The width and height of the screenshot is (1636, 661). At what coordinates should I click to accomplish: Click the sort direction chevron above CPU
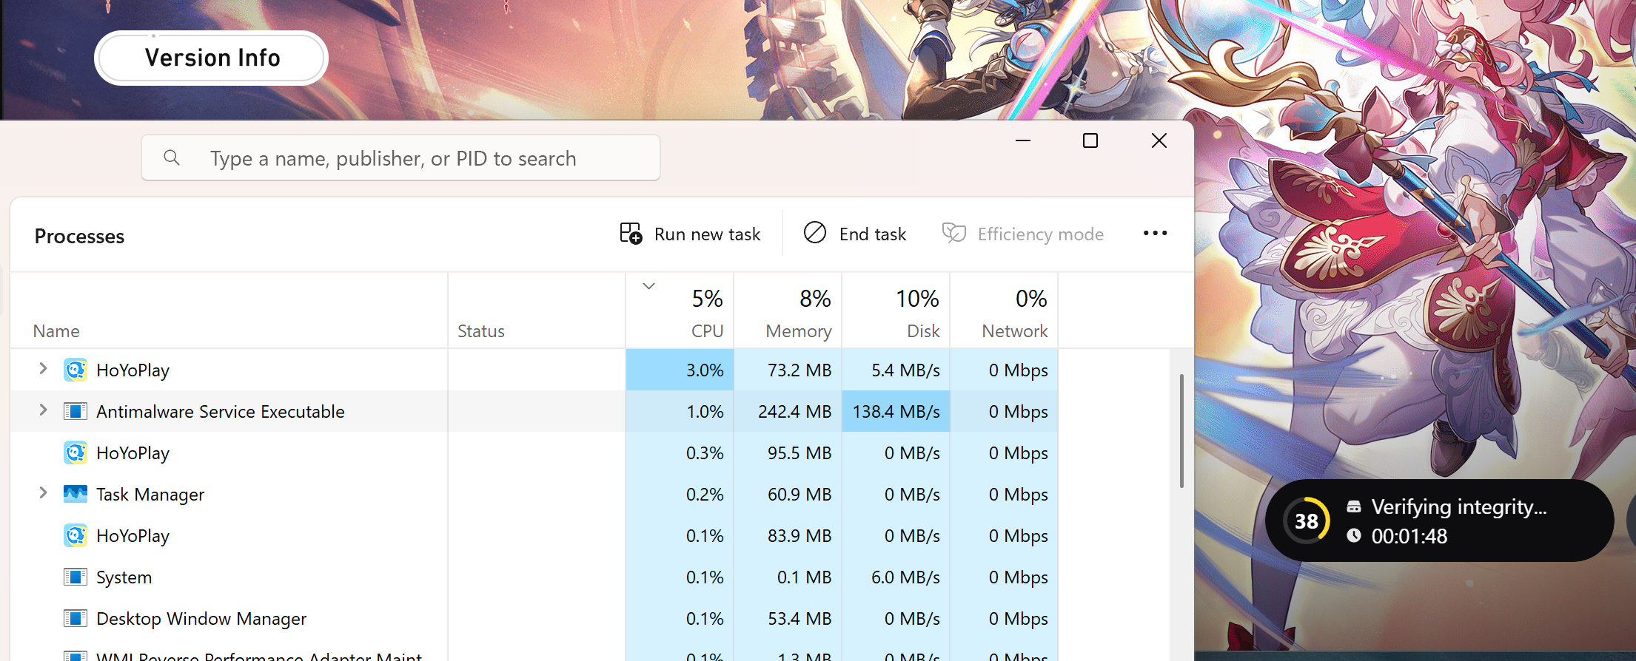click(649, 286)
